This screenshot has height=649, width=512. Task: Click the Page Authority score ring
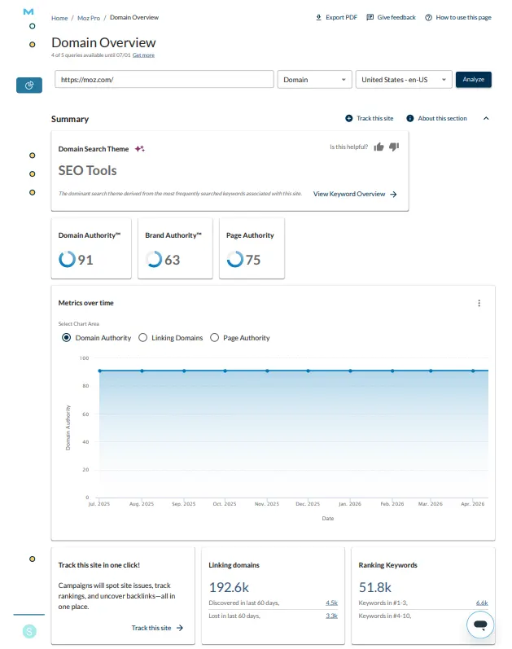pyautogui.click(x=234, y=259)
